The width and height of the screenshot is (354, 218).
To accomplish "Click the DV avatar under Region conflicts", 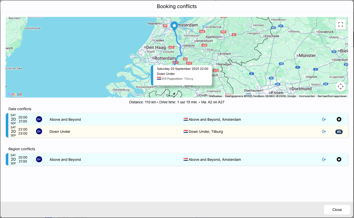I will 39,160.
